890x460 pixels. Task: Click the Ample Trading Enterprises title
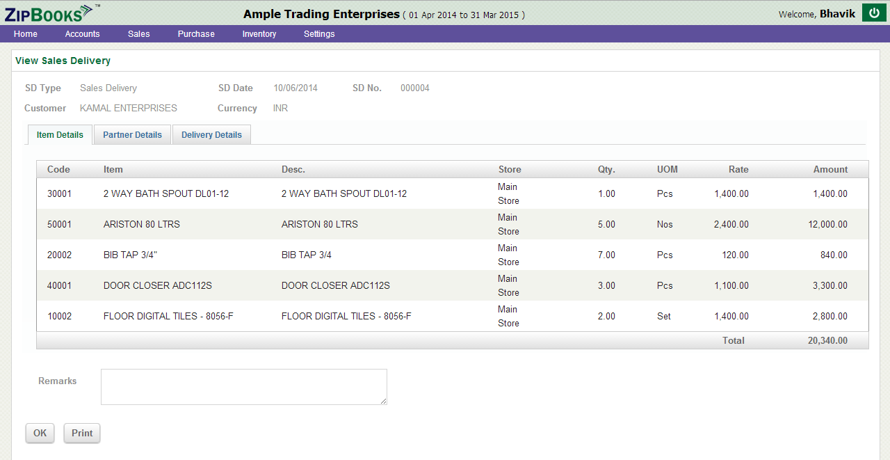pos(322,14)
